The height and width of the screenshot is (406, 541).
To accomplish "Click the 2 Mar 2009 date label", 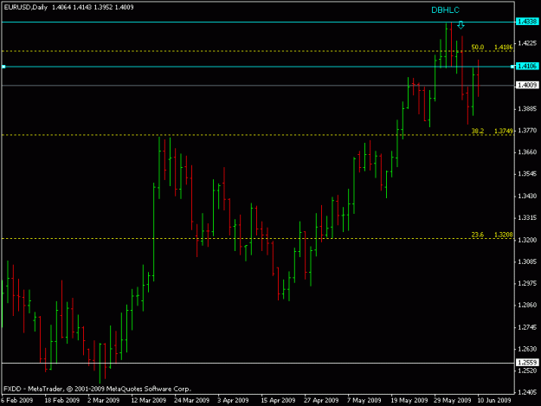I will tap(104, 400).
